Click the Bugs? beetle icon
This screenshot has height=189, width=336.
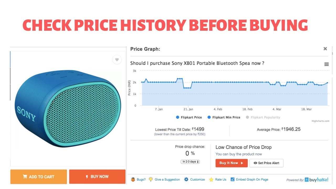click(133, 180)
